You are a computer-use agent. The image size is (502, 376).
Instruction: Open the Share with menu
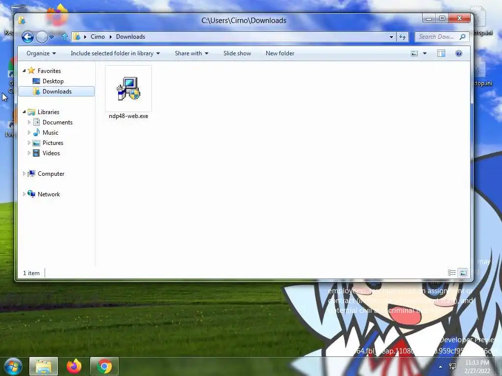pos(192,53)
